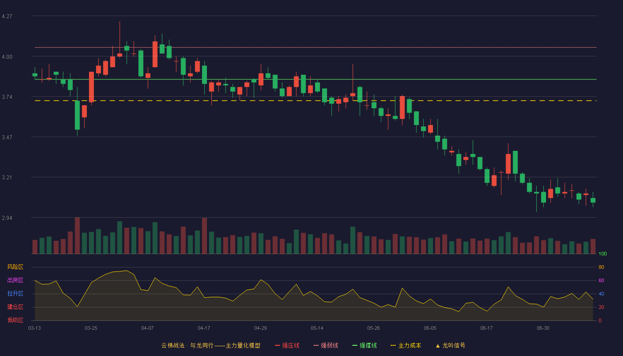Toggle the 强压线 legend entry
Viewport: 623px width, 356px height.
(x=287, y=345)
